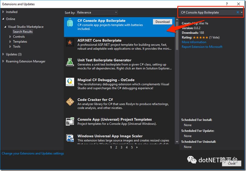Open Change your Extensions and Updates settings

coord(33,153)
